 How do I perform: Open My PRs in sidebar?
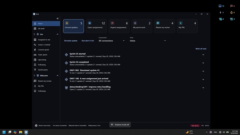46,86
